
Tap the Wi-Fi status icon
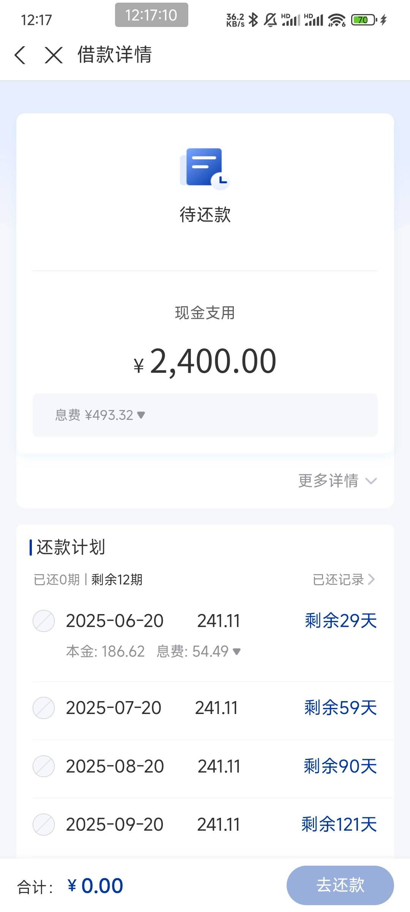coord(337,20)
